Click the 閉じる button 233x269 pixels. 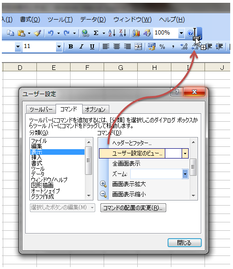(x=184, y=243)
